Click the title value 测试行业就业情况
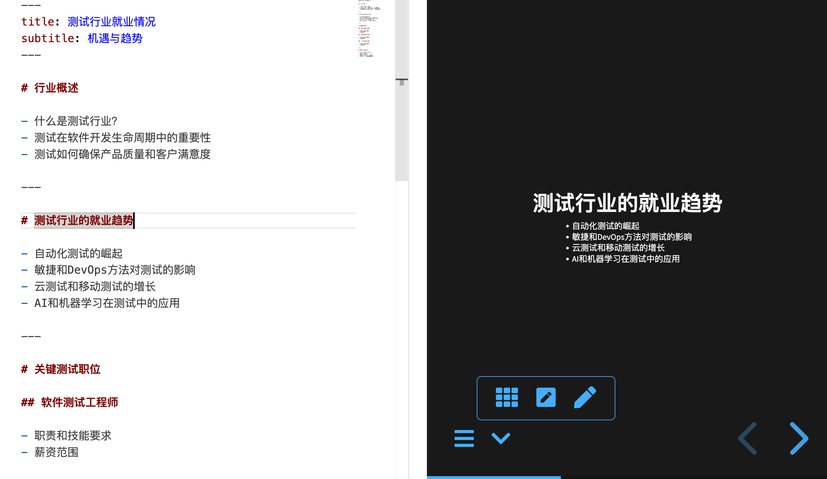This screenshot has width=827, height=479. tap(111, 22)
